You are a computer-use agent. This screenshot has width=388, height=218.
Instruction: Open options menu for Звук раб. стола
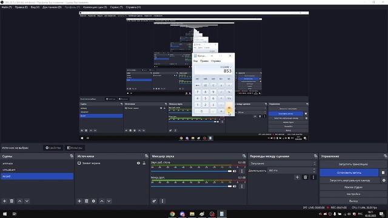point(242,171)
